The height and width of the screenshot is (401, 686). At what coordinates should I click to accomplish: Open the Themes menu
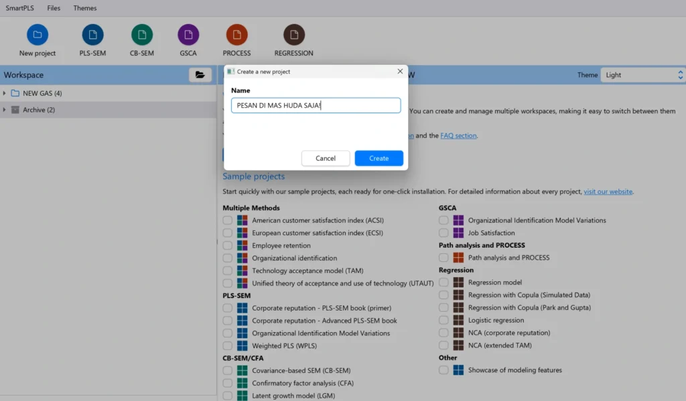pyautogui.click(x=85, y=8)
